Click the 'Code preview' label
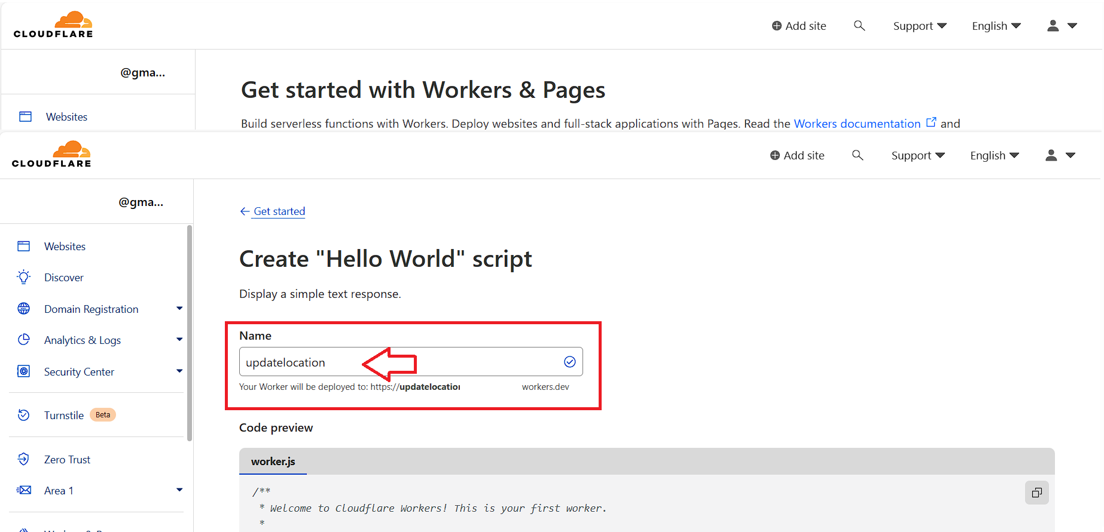The image size is (1104, 532). pos(276,428)
